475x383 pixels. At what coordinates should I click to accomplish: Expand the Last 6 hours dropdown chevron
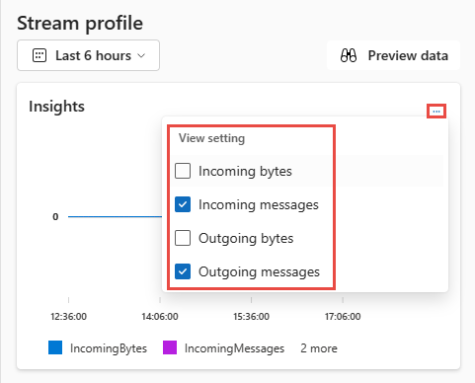point(141,55)
